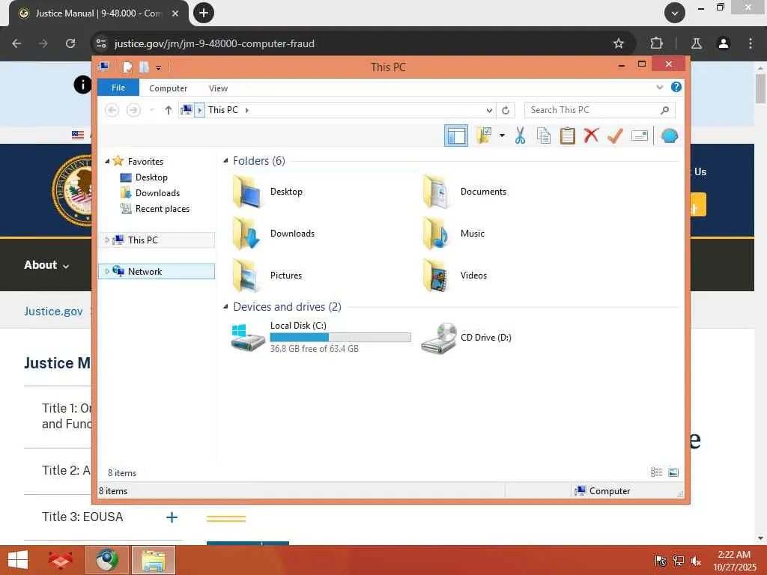Open the Windows Start button

click(18, 560)
